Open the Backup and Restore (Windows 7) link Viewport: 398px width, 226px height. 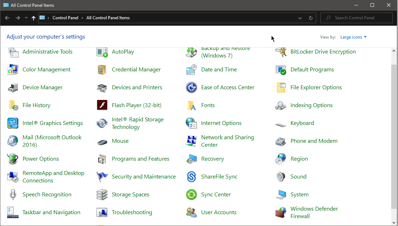coord(225,52)
